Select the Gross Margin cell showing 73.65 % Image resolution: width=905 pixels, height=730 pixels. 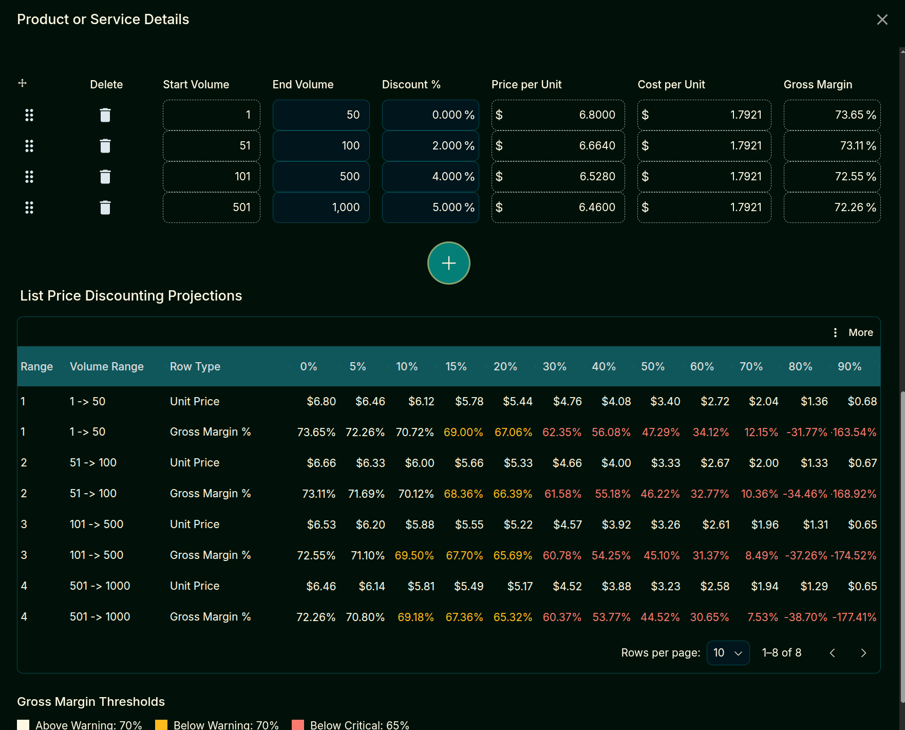tap(832, 115)
